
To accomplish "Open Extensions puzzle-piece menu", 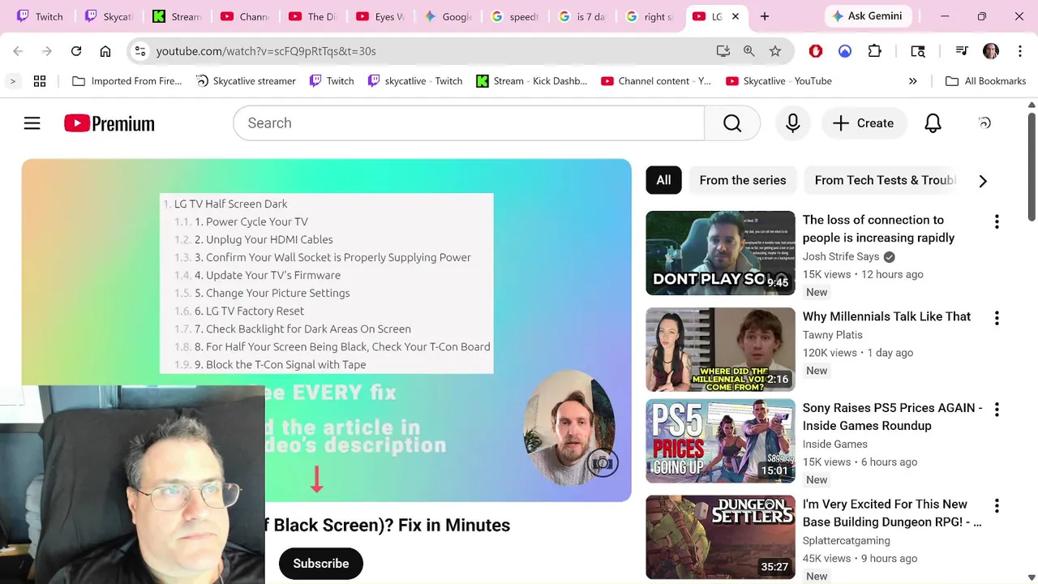I will 874,51.
